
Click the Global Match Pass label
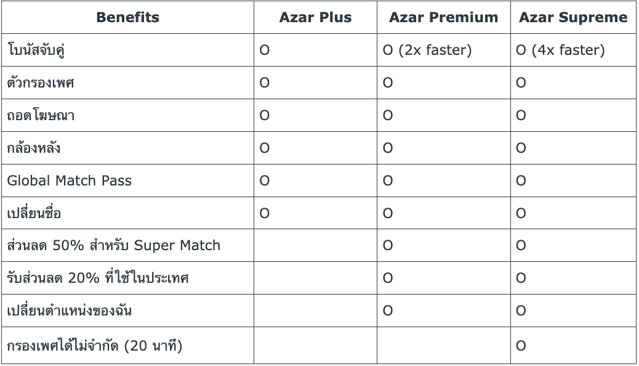[x=70, y=181]
